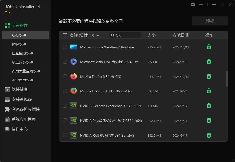This screenshot has height=162, width=235.
Task: Focus the 搜索 search field
Action: tap(125, 35)
